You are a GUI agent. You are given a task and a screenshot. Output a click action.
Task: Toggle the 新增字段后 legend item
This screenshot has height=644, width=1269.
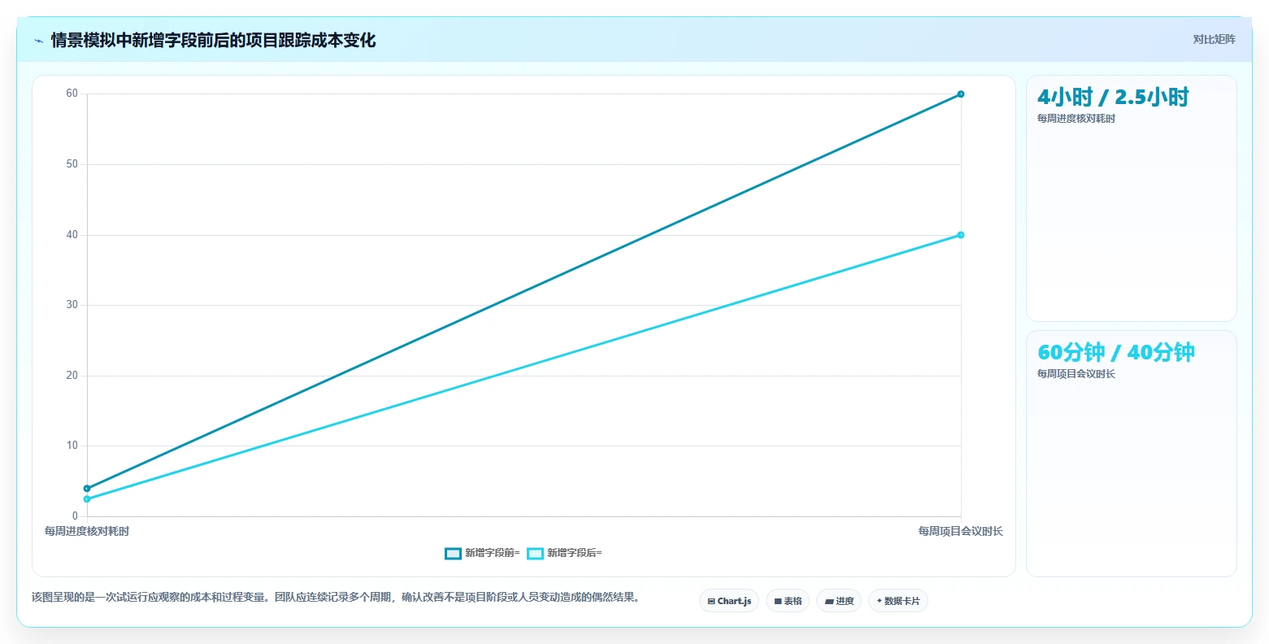click(564, 553)
